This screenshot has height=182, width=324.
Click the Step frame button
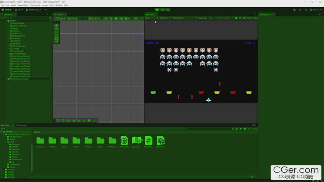pos(168,10)
